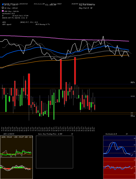The image size is (136, 179).
Task: Click the 332 price level label
Action: 132,113
